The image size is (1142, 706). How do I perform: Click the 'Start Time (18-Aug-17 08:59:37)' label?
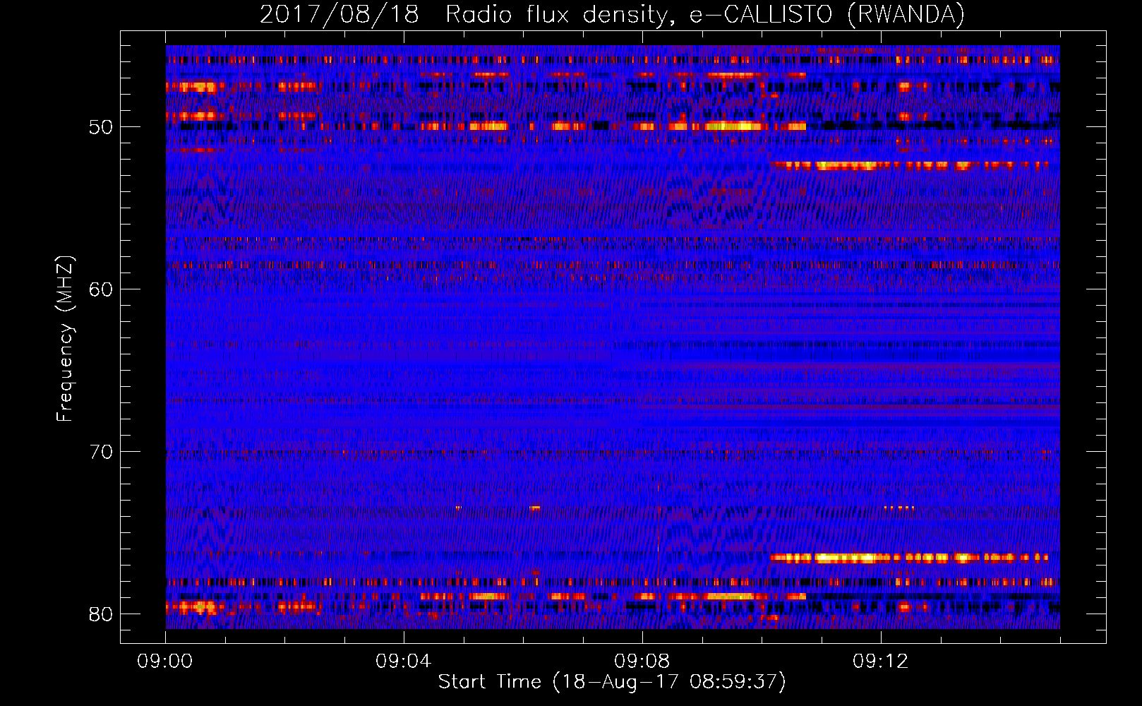pos(612,682)
